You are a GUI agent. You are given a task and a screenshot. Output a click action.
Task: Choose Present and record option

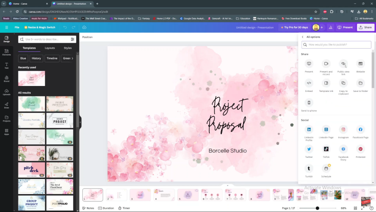(x=326, y=68)
